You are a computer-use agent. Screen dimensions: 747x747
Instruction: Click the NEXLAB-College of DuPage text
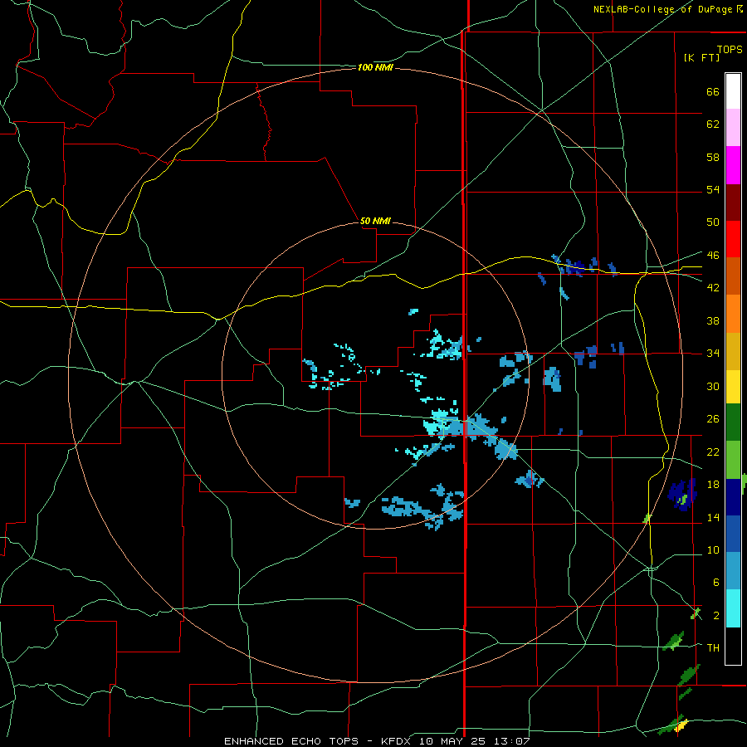tap(662, 9)
